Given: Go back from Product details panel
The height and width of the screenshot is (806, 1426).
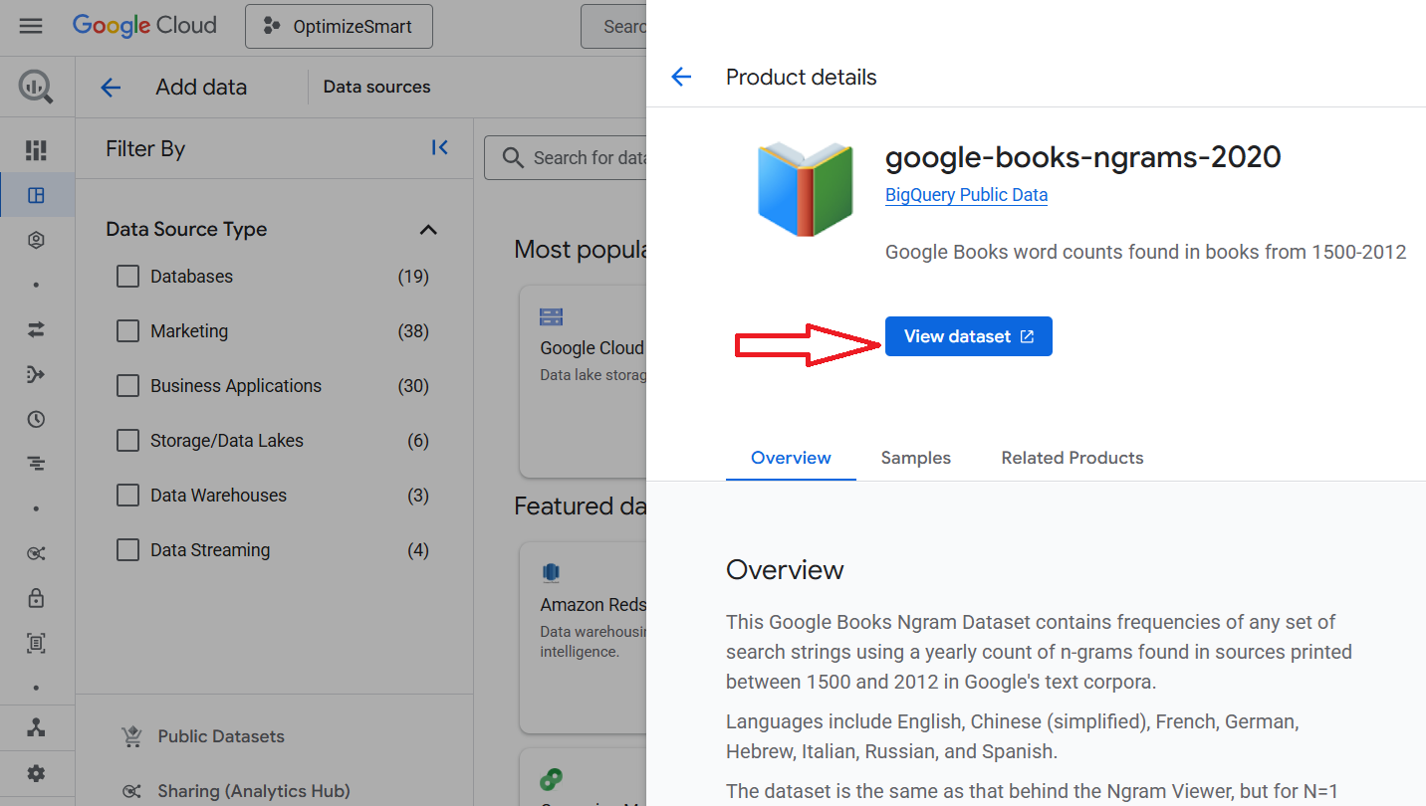Looking at the screenshot, I should (681, 78).
